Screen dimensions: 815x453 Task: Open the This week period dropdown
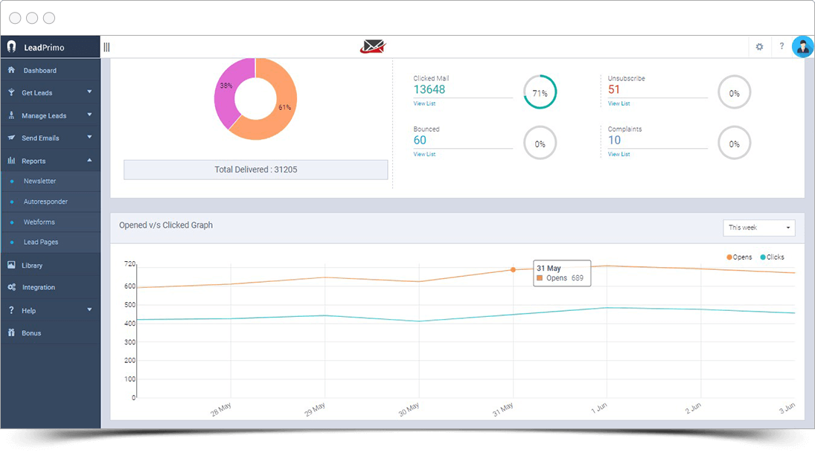pyautogui.click(x=758, y=228)
